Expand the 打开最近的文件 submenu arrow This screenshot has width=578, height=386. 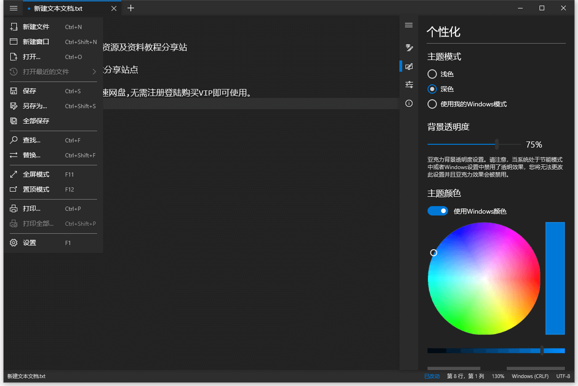pos(94,72)
